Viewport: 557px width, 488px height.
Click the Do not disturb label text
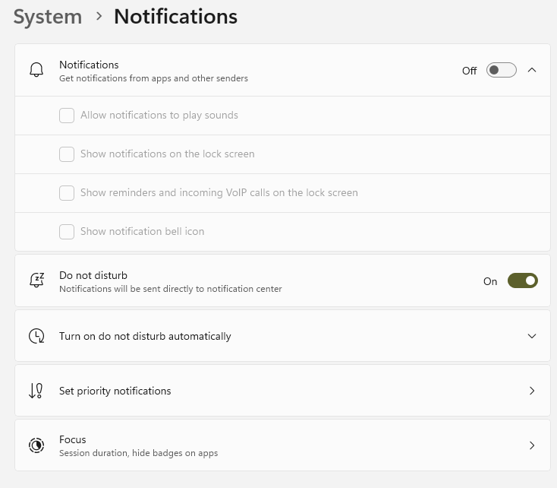[x=93, y=275]
